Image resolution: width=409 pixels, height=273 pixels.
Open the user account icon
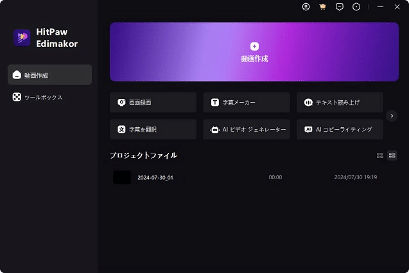[306, 7]
